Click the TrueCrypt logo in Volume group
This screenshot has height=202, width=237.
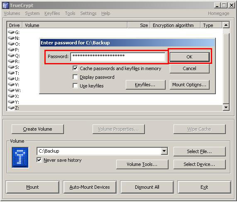(20, 157)
